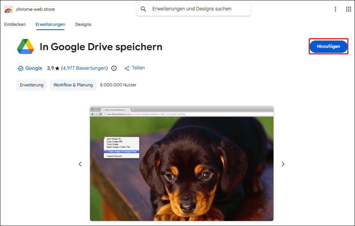Image resolution: width=355 pixels, height=226 pixels.
Task: Click the Hinzufügen button
Action: point(328,46)
